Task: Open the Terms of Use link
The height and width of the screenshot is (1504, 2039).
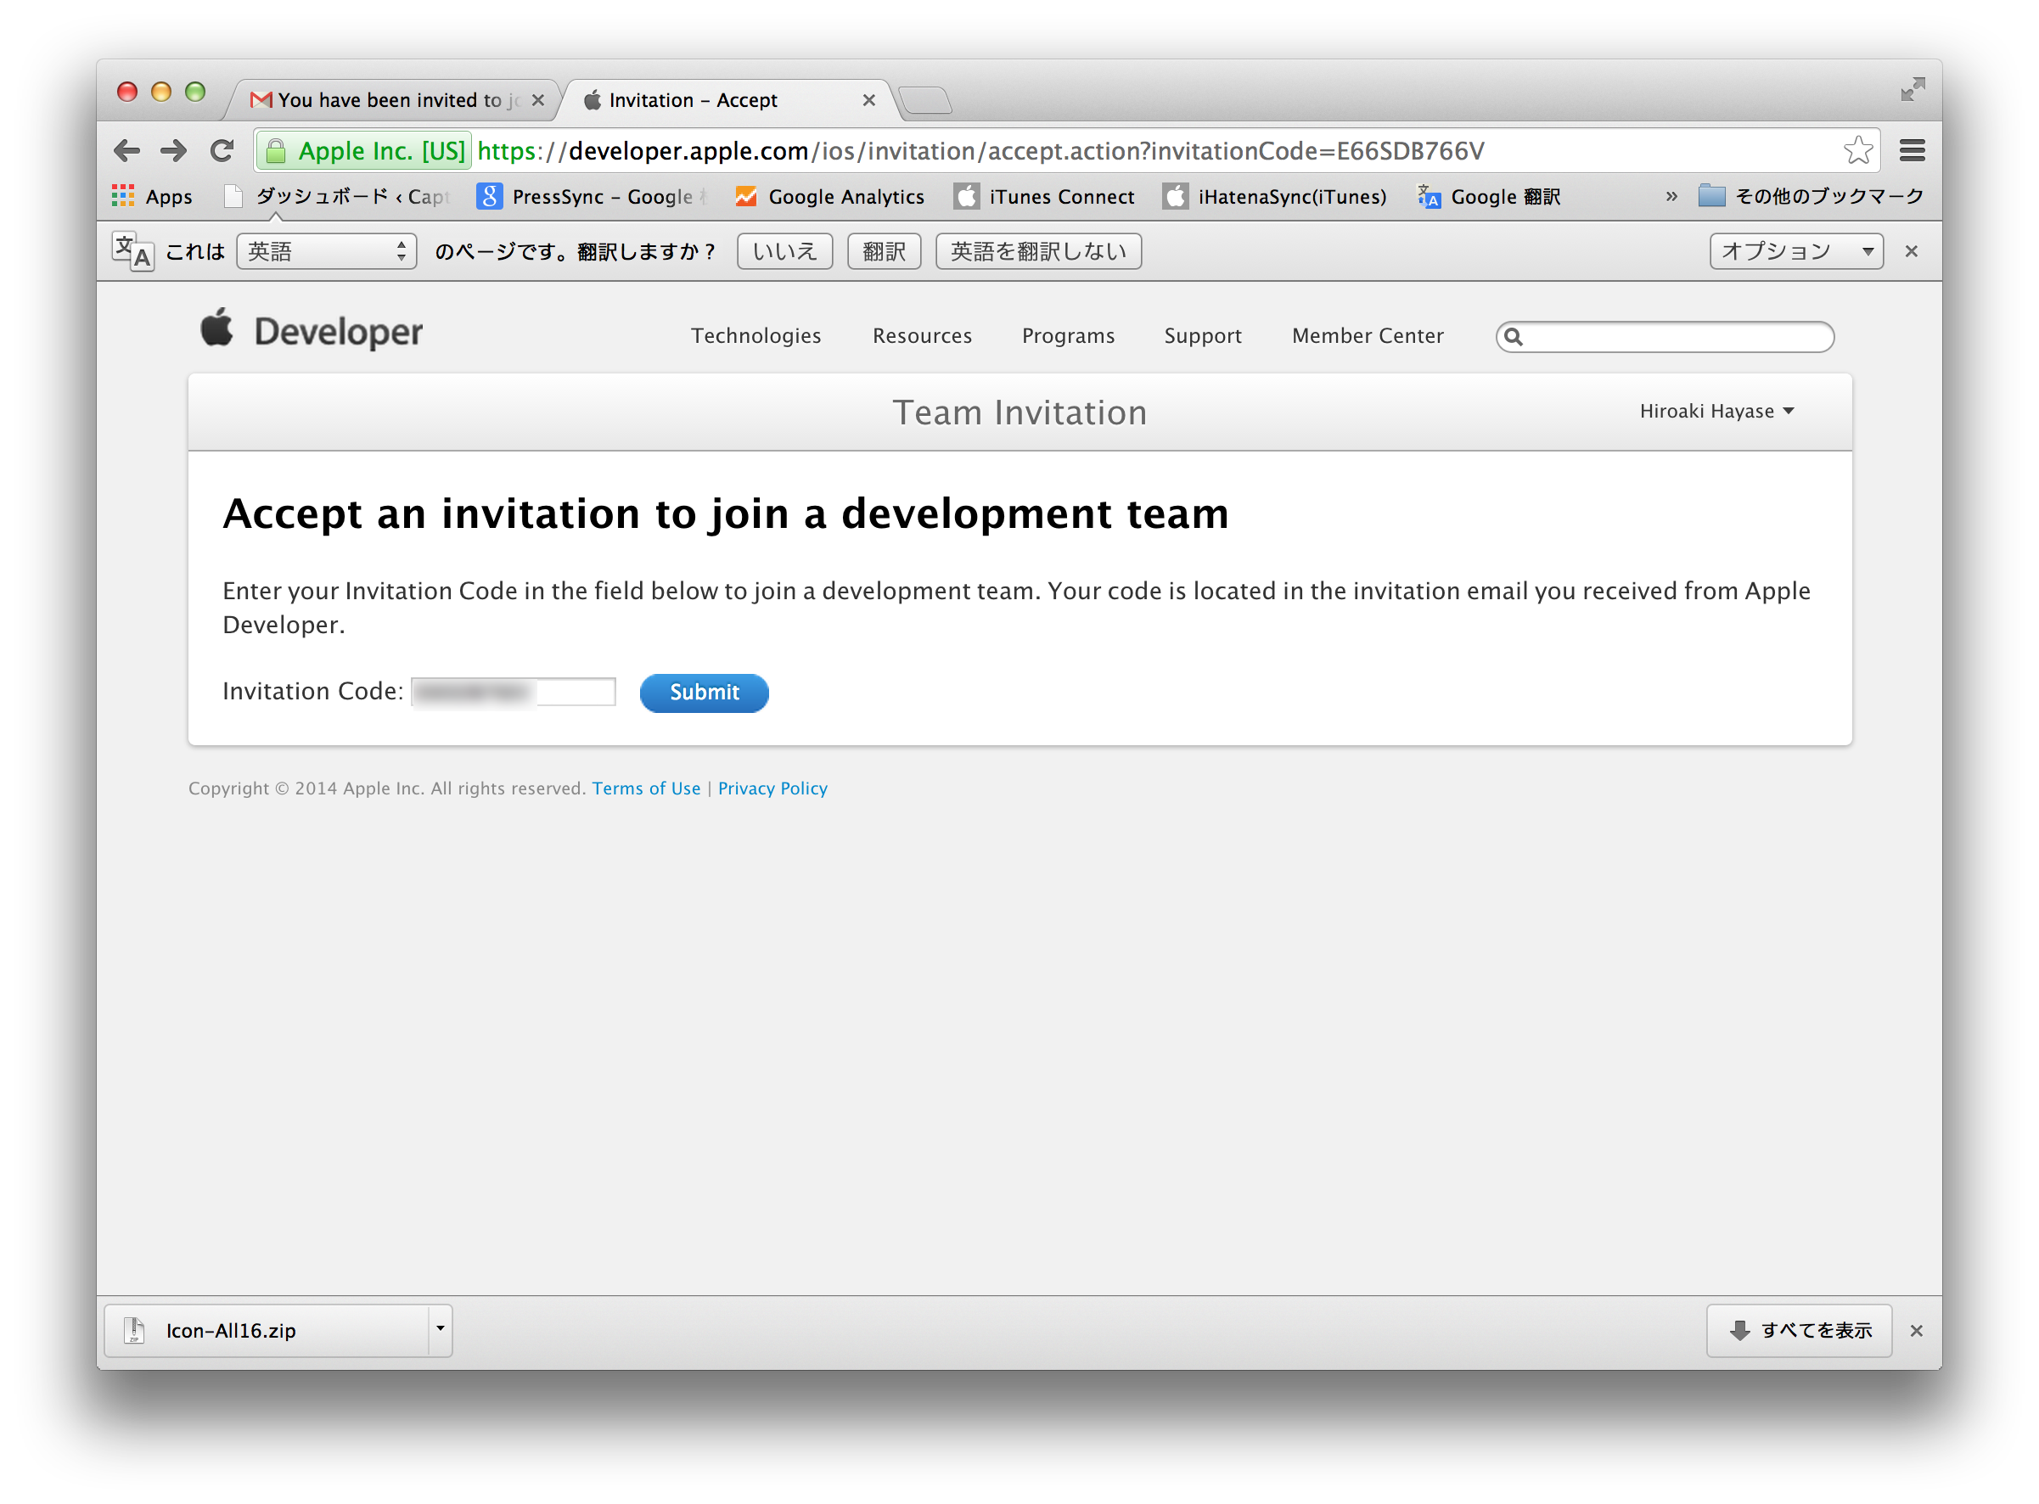Action: tap(645, 788)
